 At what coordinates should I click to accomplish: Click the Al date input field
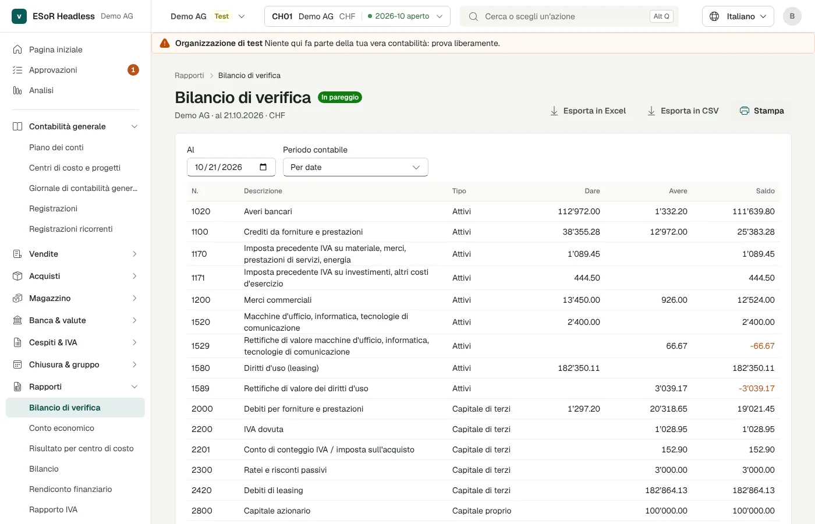pyautogui.click(x=231, y=167)
